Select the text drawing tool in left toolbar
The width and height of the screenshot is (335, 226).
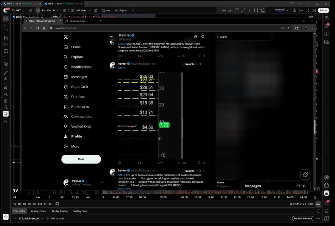tap(6, 57)
